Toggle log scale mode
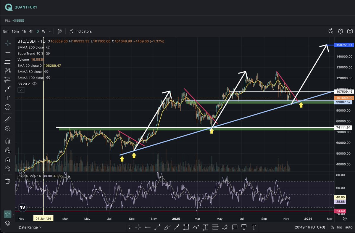This screenshot has height=233, width=355. pyautogui.click(x=340, y=227)
